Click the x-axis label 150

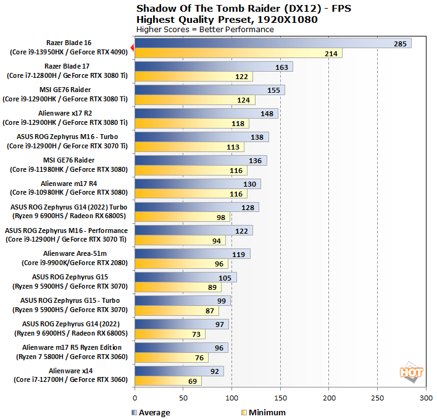tap(280, 398)
